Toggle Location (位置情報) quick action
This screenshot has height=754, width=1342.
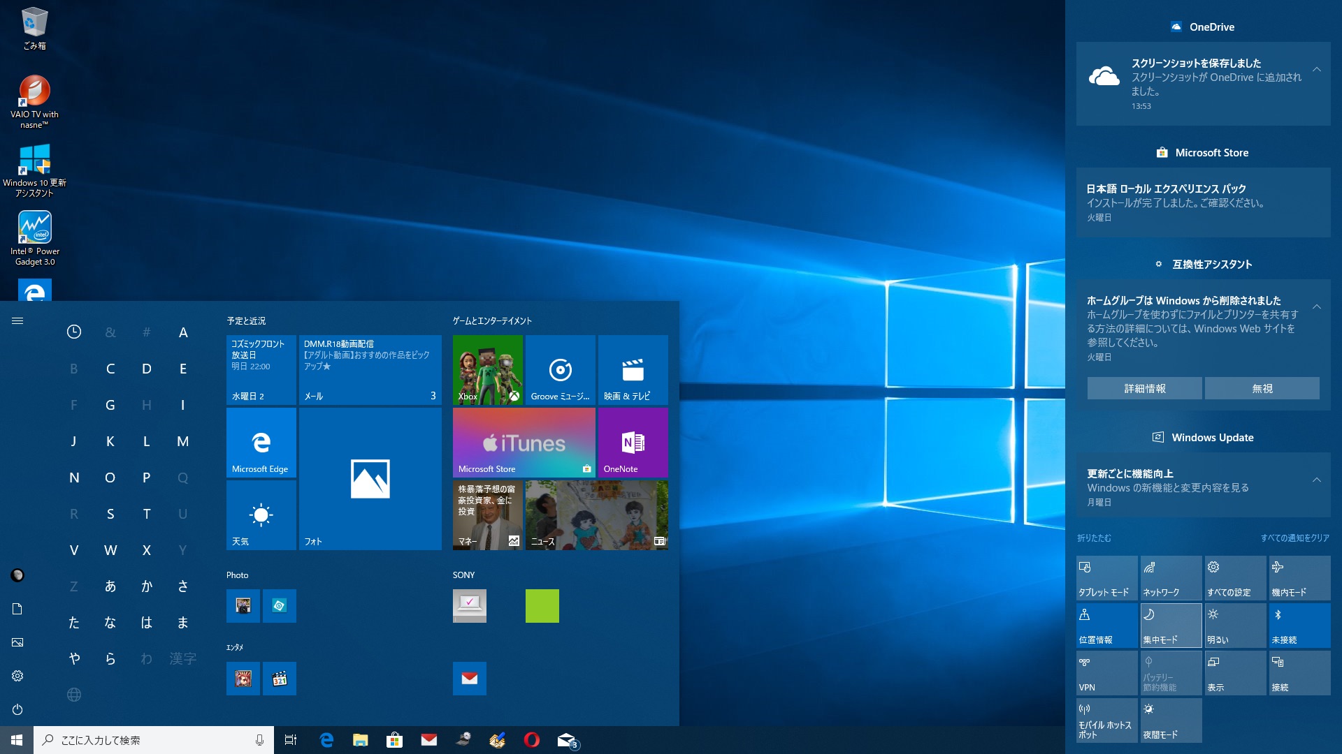[x=1107, y=626]
